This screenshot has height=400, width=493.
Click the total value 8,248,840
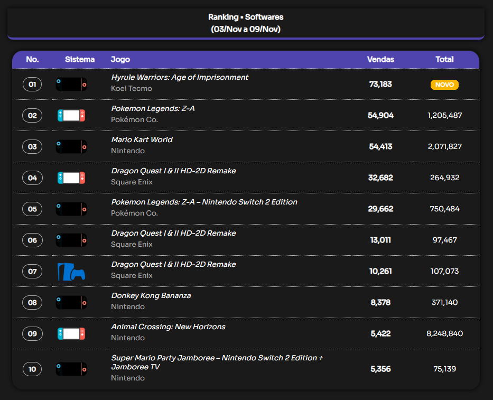[444, 333]
